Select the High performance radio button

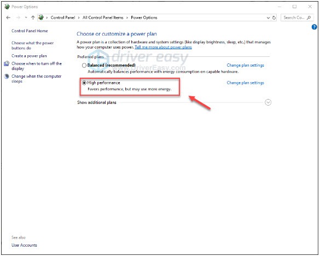point(84,83)
